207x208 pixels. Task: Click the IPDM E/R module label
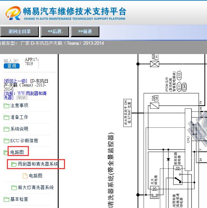(x=171, y=82)
